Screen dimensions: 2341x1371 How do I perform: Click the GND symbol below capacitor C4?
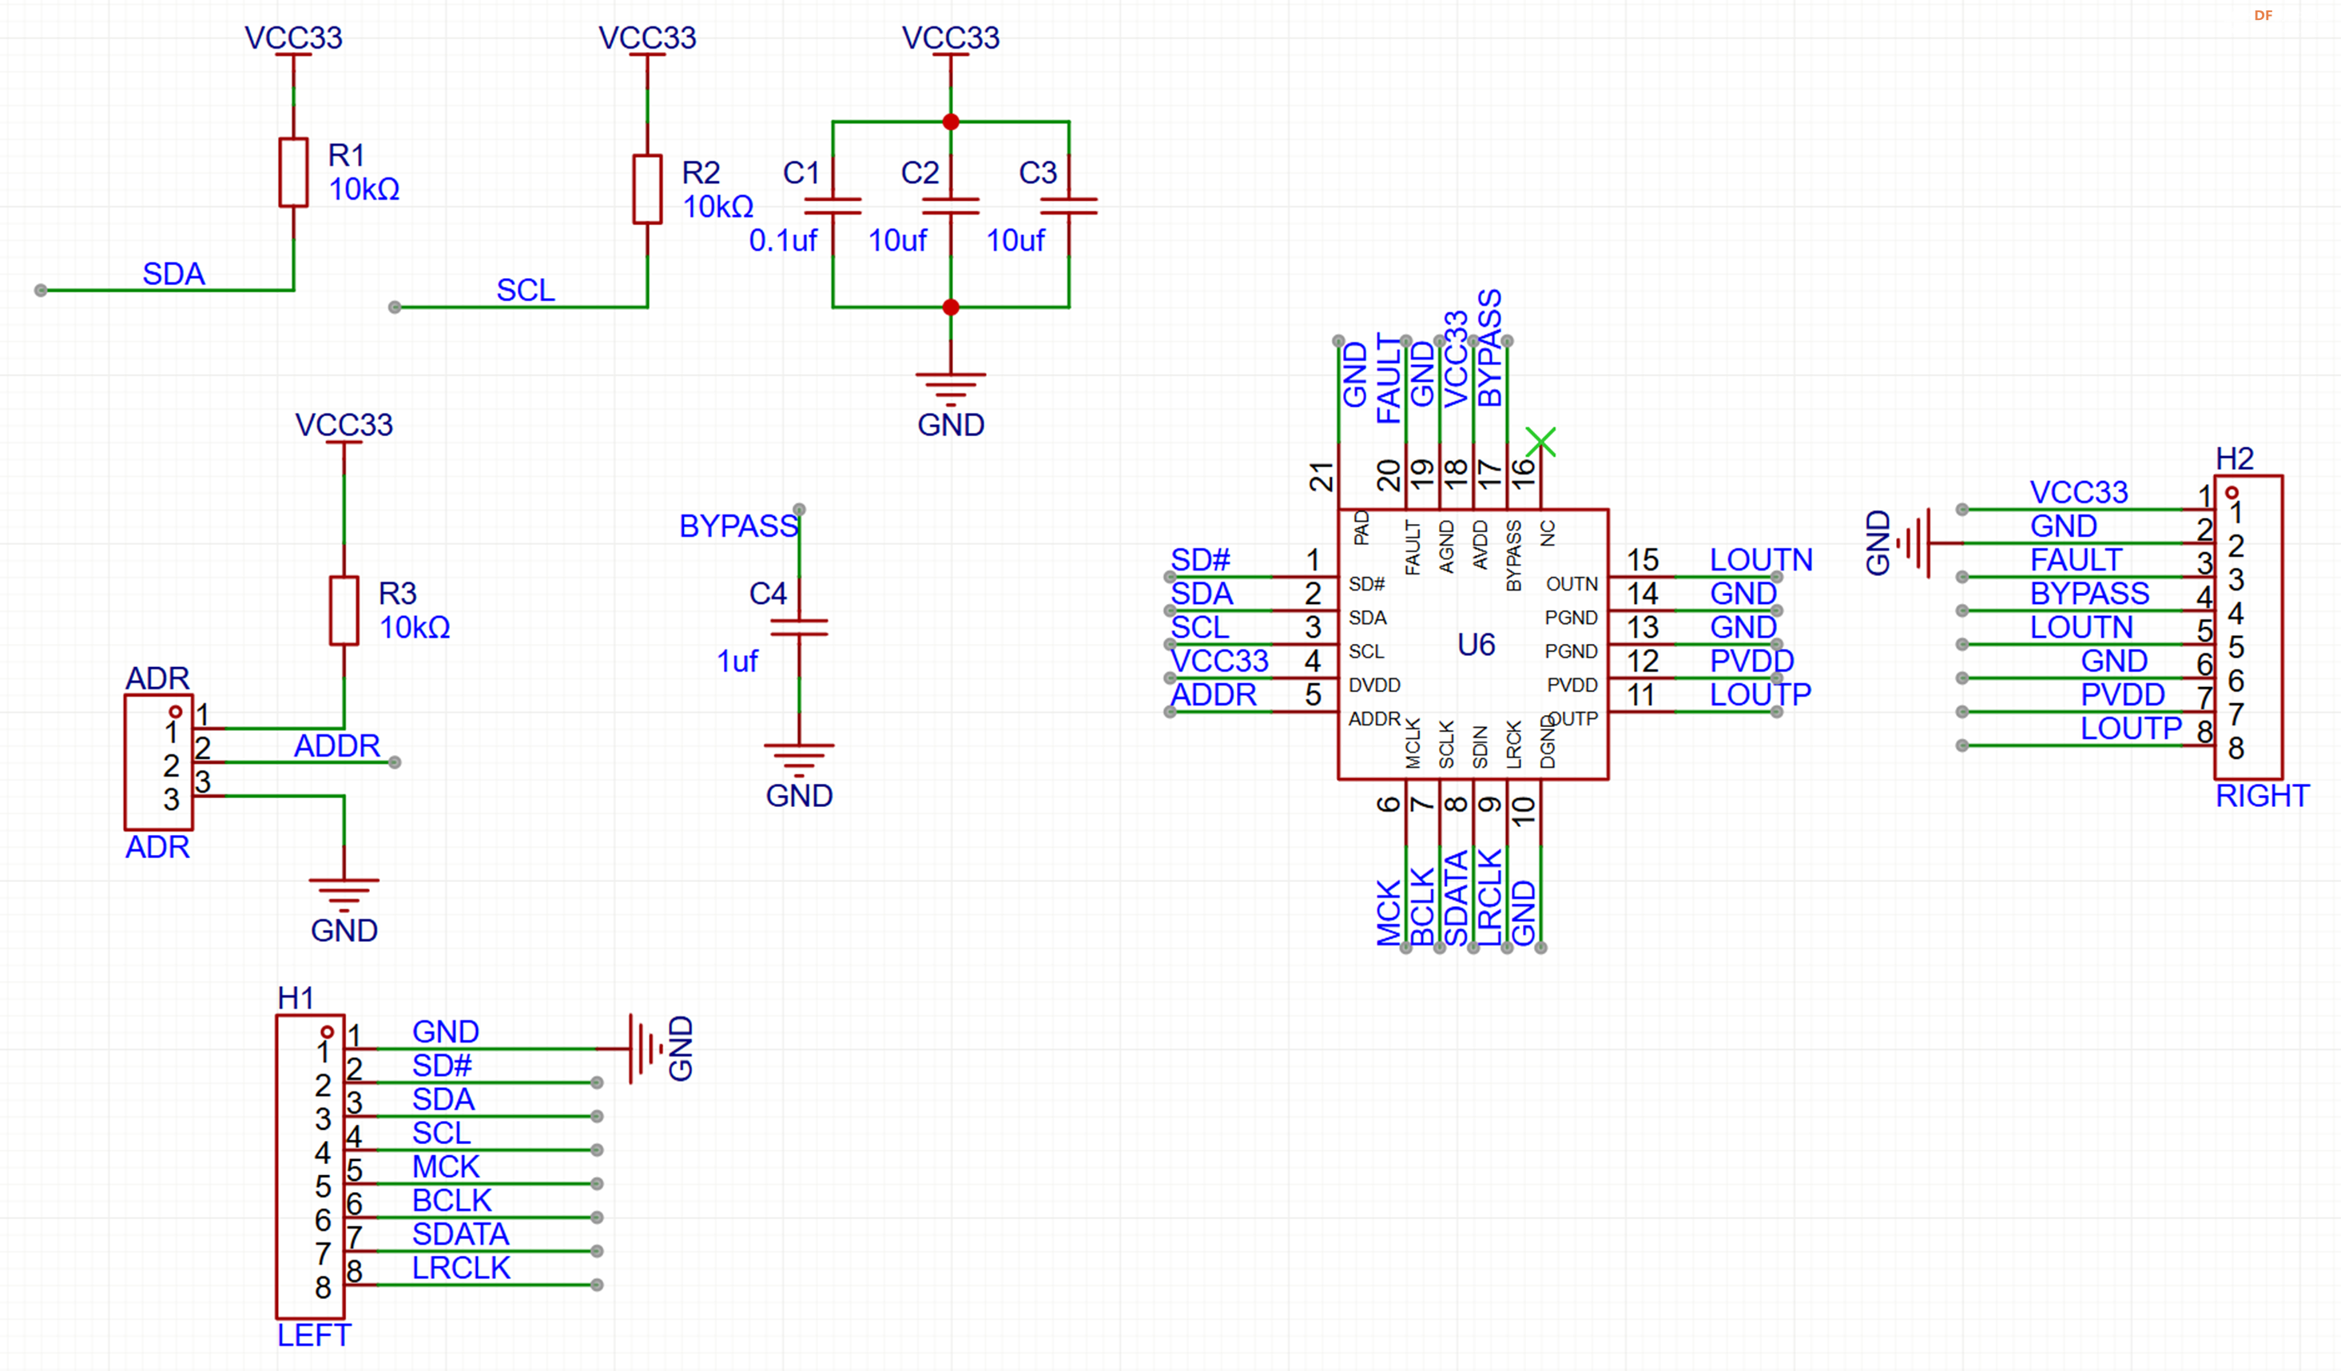click(x=799, y=761)
